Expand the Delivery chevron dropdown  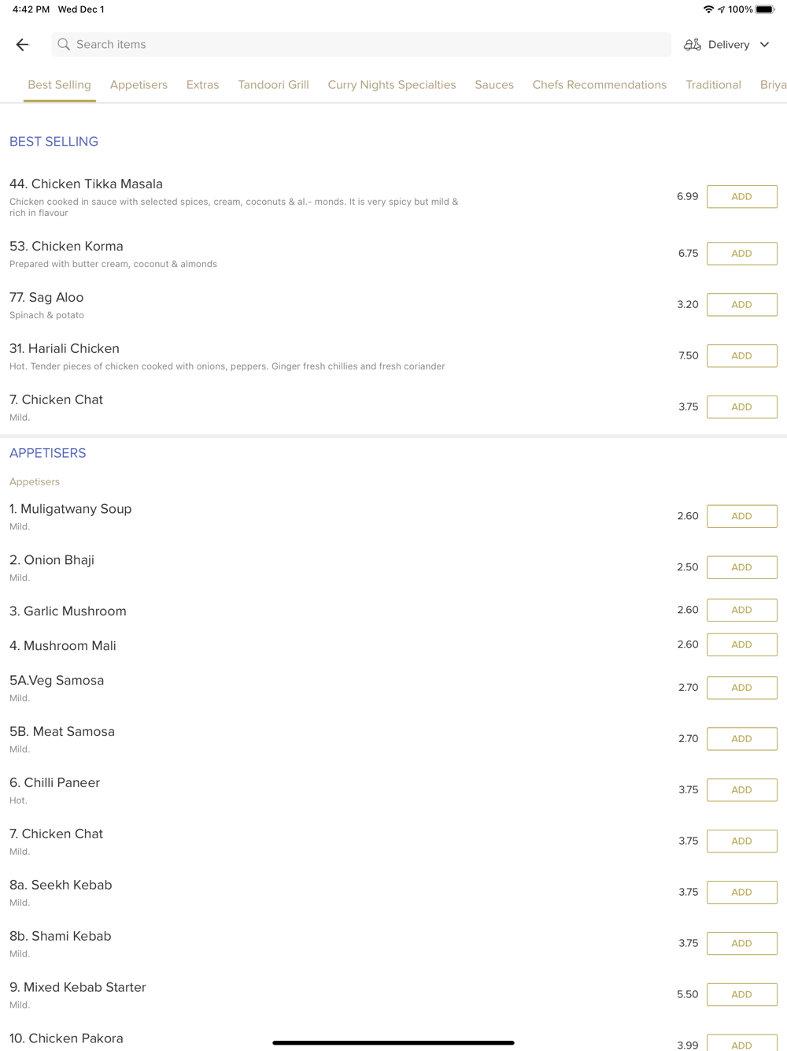(x=765, y=45)
